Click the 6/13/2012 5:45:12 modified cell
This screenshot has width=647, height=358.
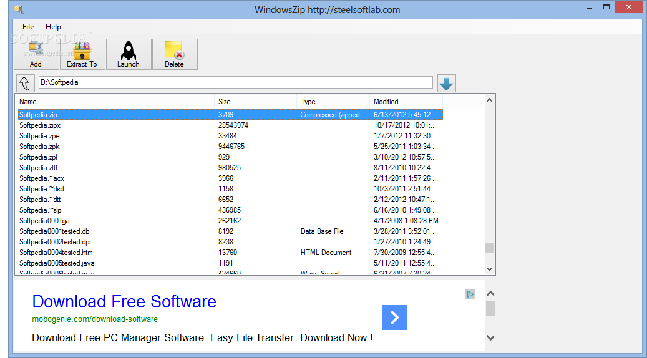[x=406, y=115]
